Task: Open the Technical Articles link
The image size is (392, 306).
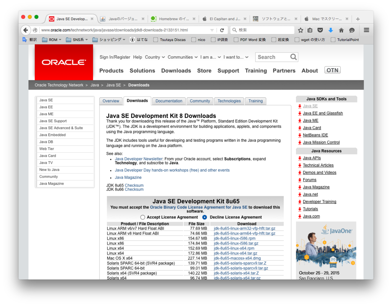Action: tap(318, 165)
